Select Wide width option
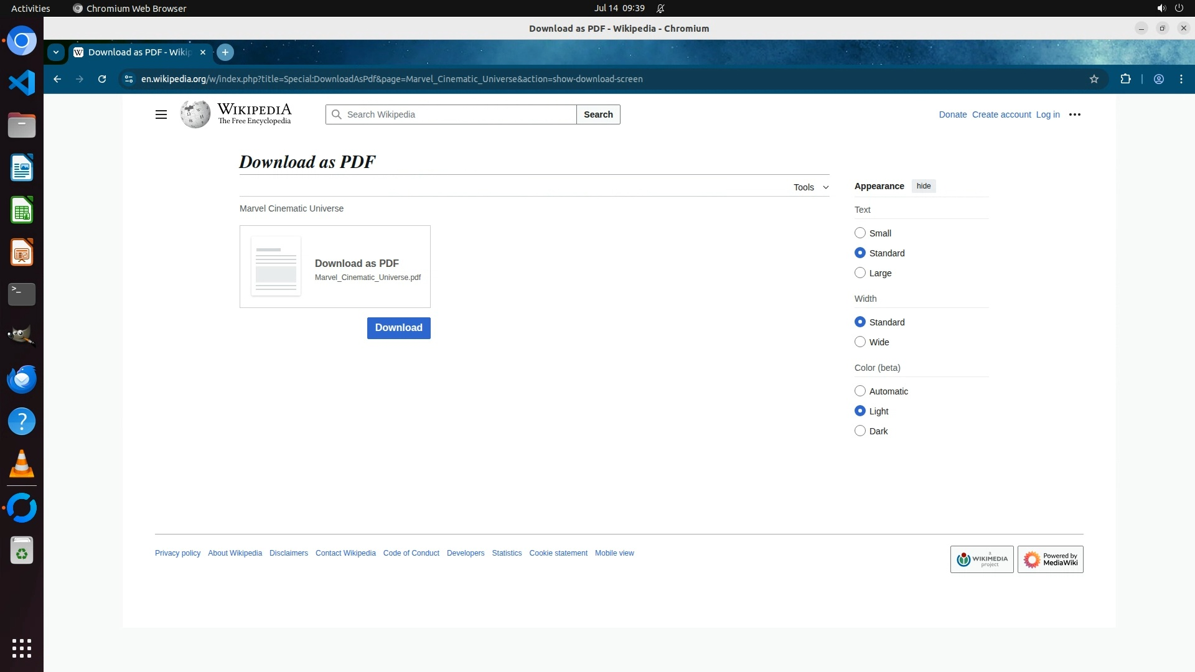The height and width of the screenshot is (672, 1195). click(x=860, y=342)
